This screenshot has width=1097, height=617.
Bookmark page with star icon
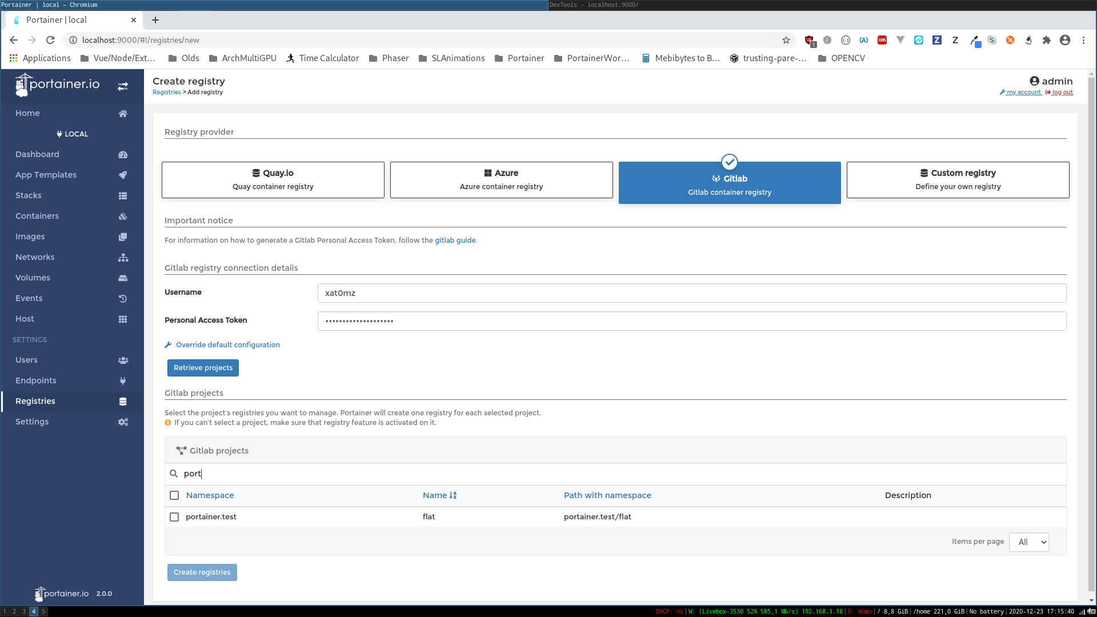786,40
